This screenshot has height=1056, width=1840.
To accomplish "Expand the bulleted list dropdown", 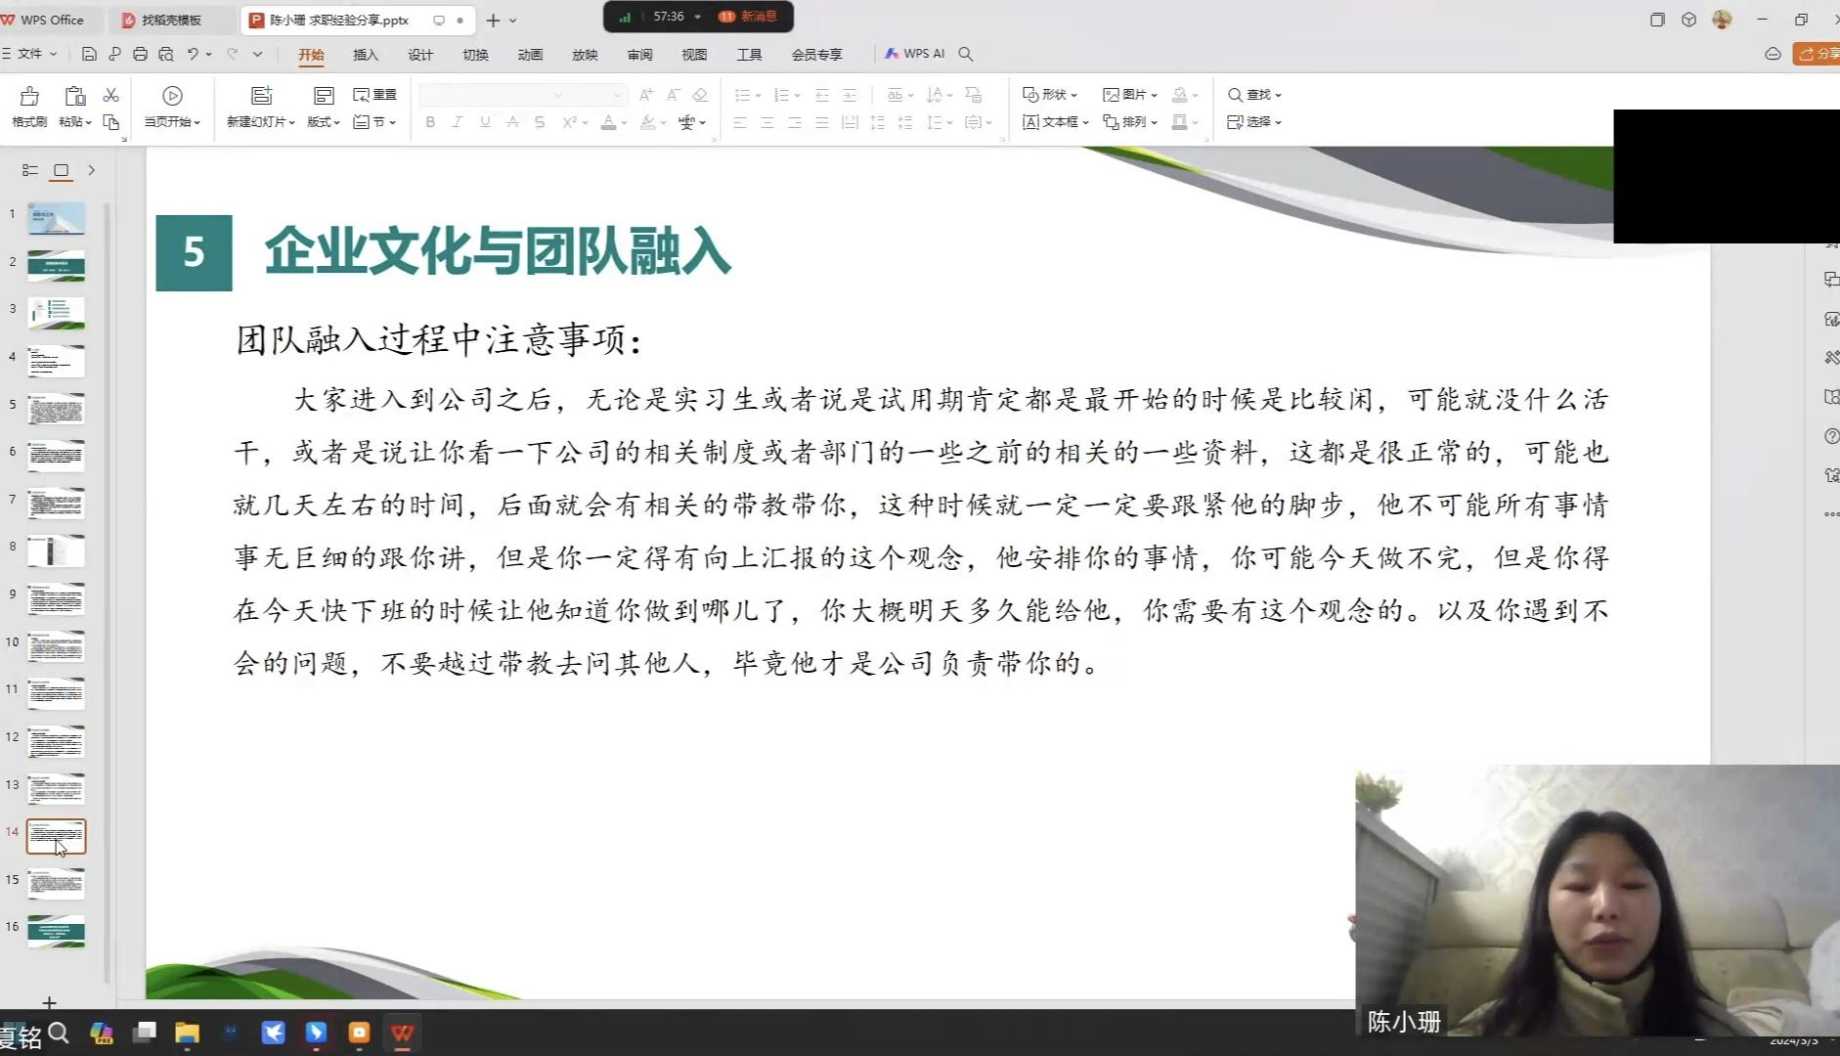I will [758, 96].
